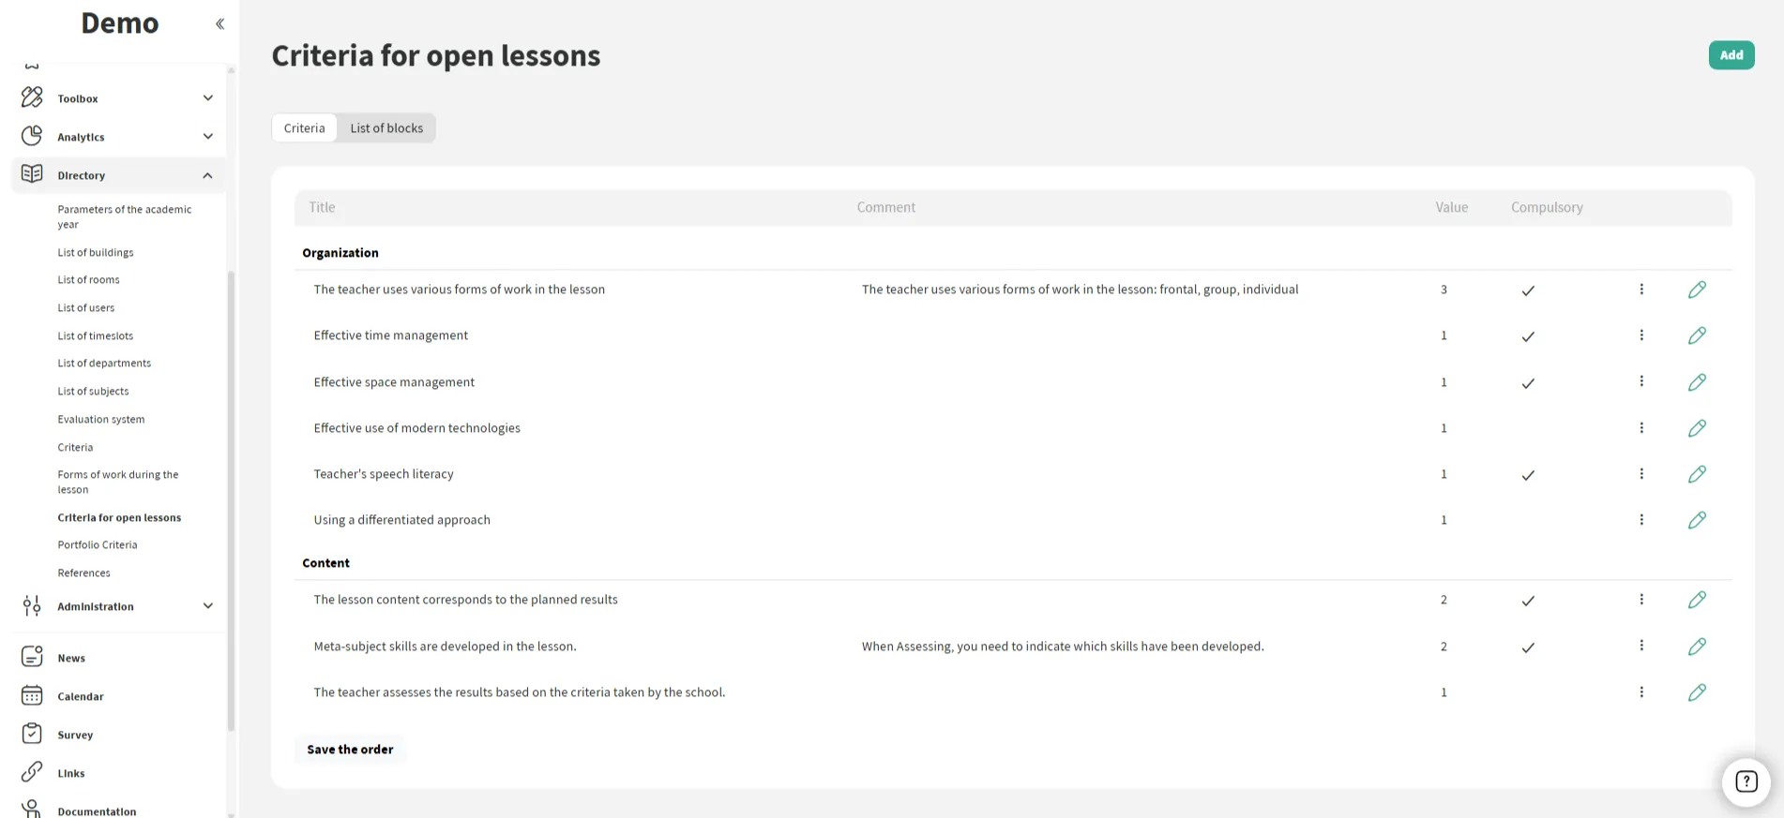Toggle compulsory checkmark for Effective space management

pyautogui.click(x=1528, y=383)
